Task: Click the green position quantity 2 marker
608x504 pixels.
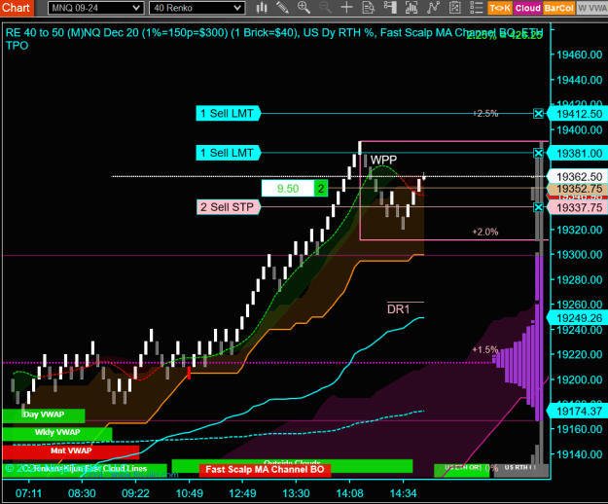Action: point(321,189)
